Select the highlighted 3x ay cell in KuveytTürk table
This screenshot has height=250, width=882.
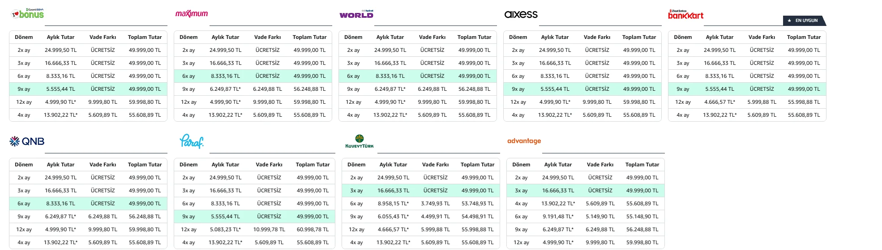356,191
